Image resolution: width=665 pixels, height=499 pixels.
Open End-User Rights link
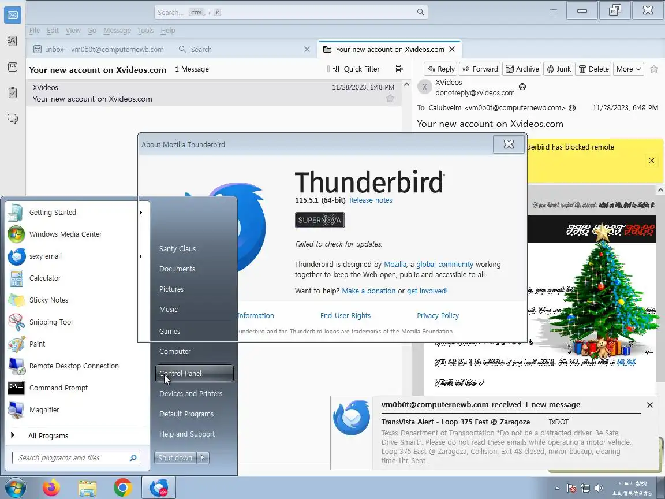coord(345,316)
